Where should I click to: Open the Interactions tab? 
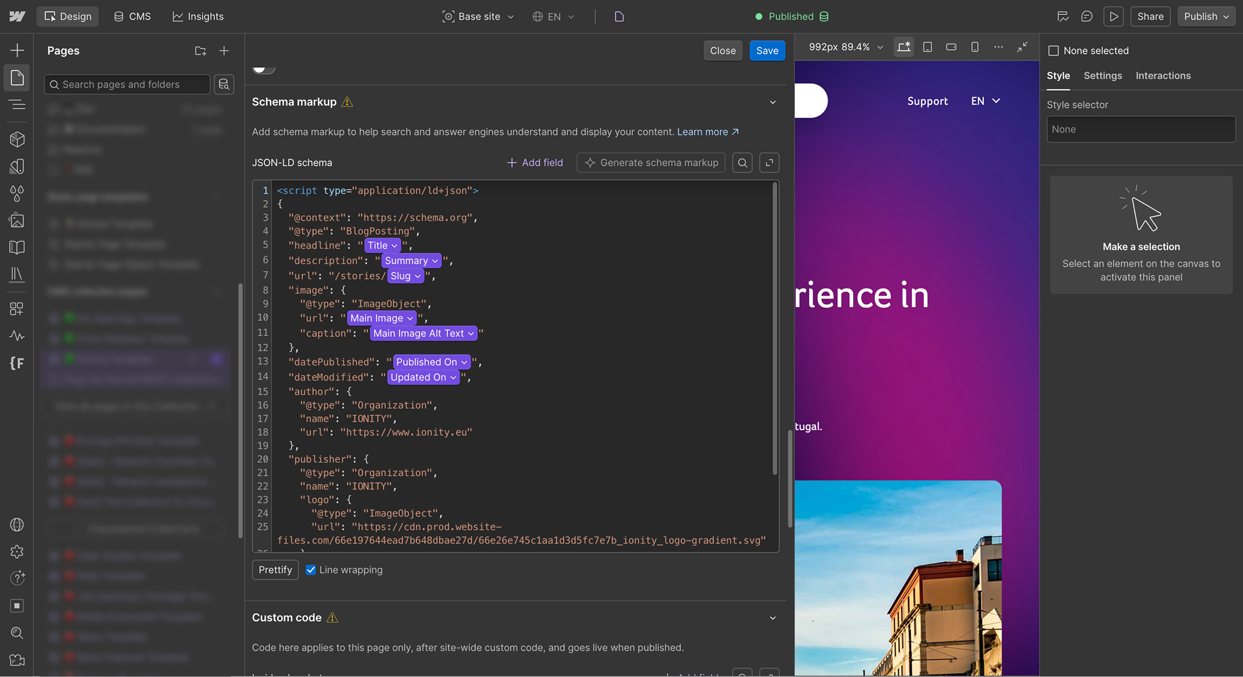[1163, 75]
